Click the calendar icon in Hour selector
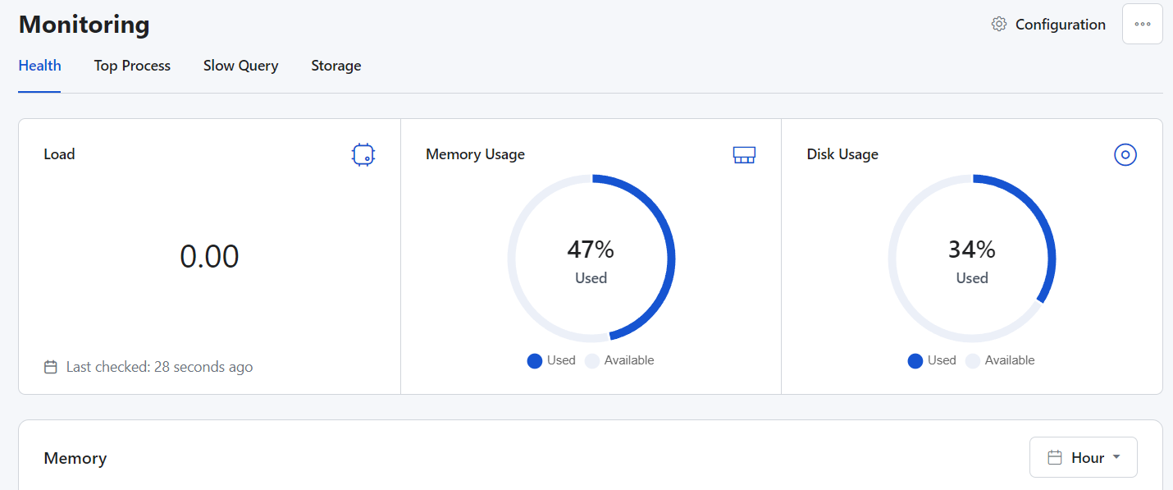 1056,458
